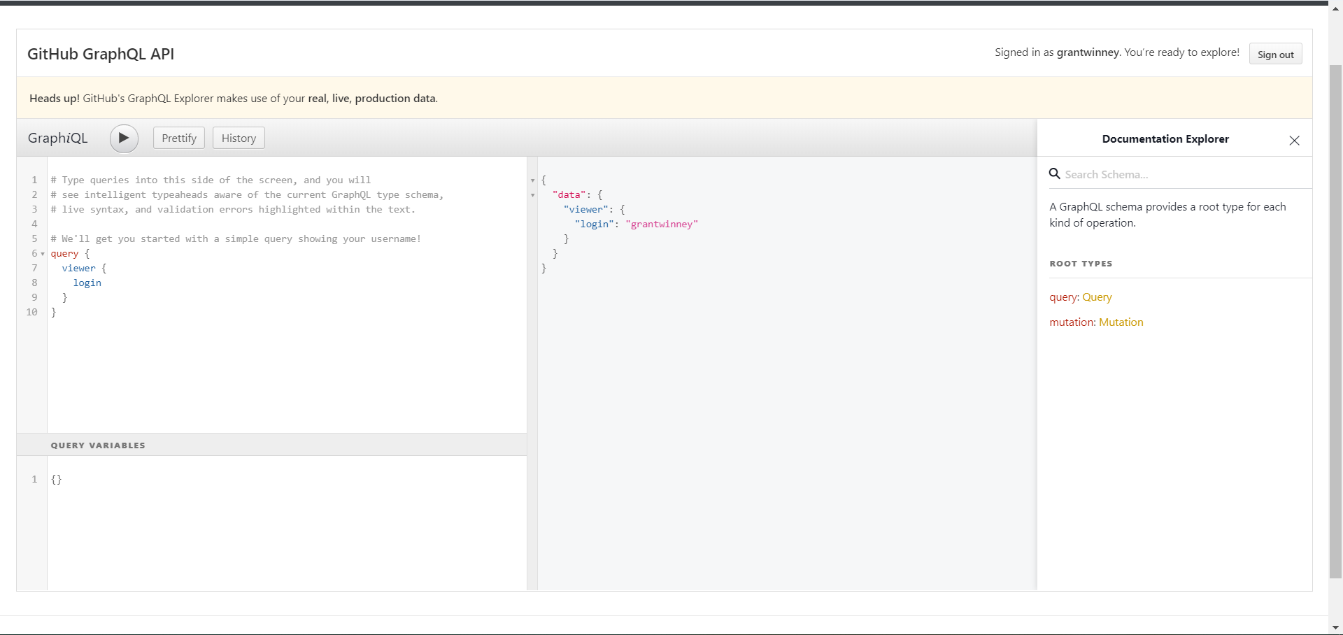The height and width of the screenshot is (635, 1343).
Task: Collapse the root brace in the results
Action: [x=533, y=180]
